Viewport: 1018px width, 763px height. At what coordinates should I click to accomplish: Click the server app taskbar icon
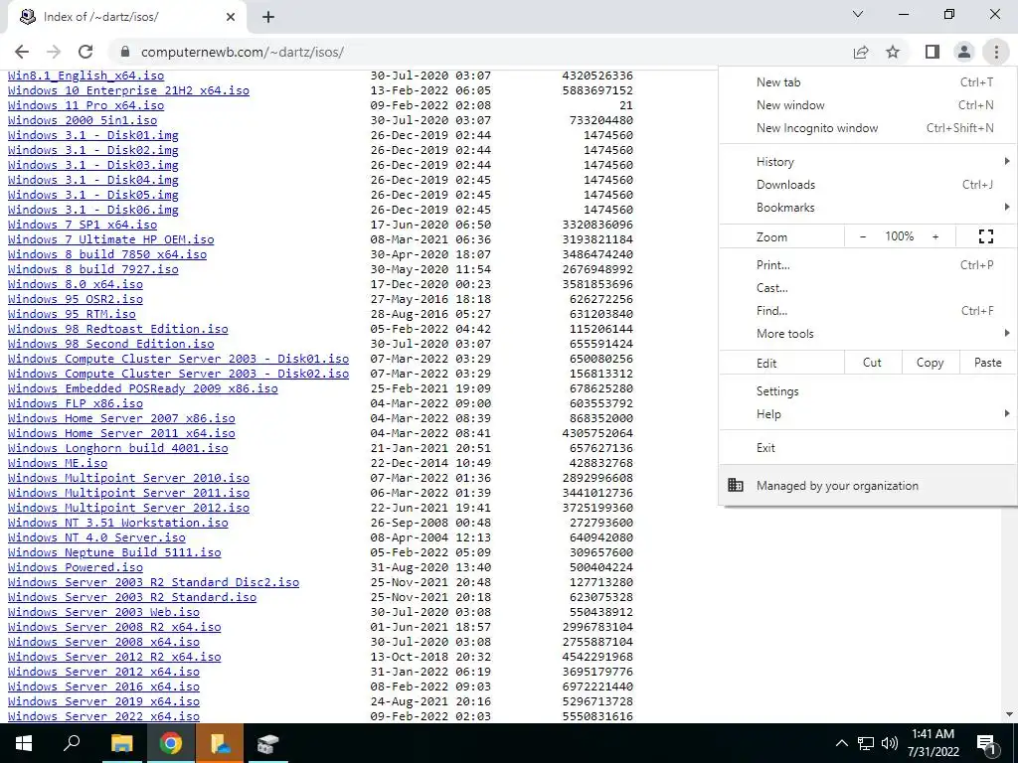point(266,743)
